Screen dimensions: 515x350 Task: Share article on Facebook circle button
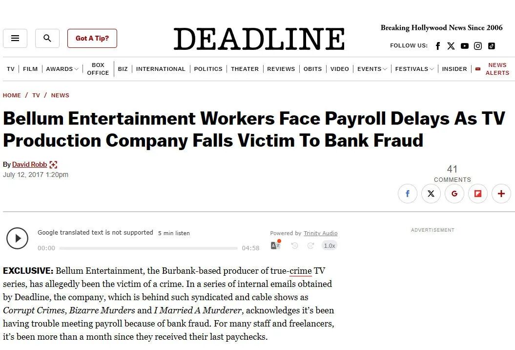pos(408,194)
